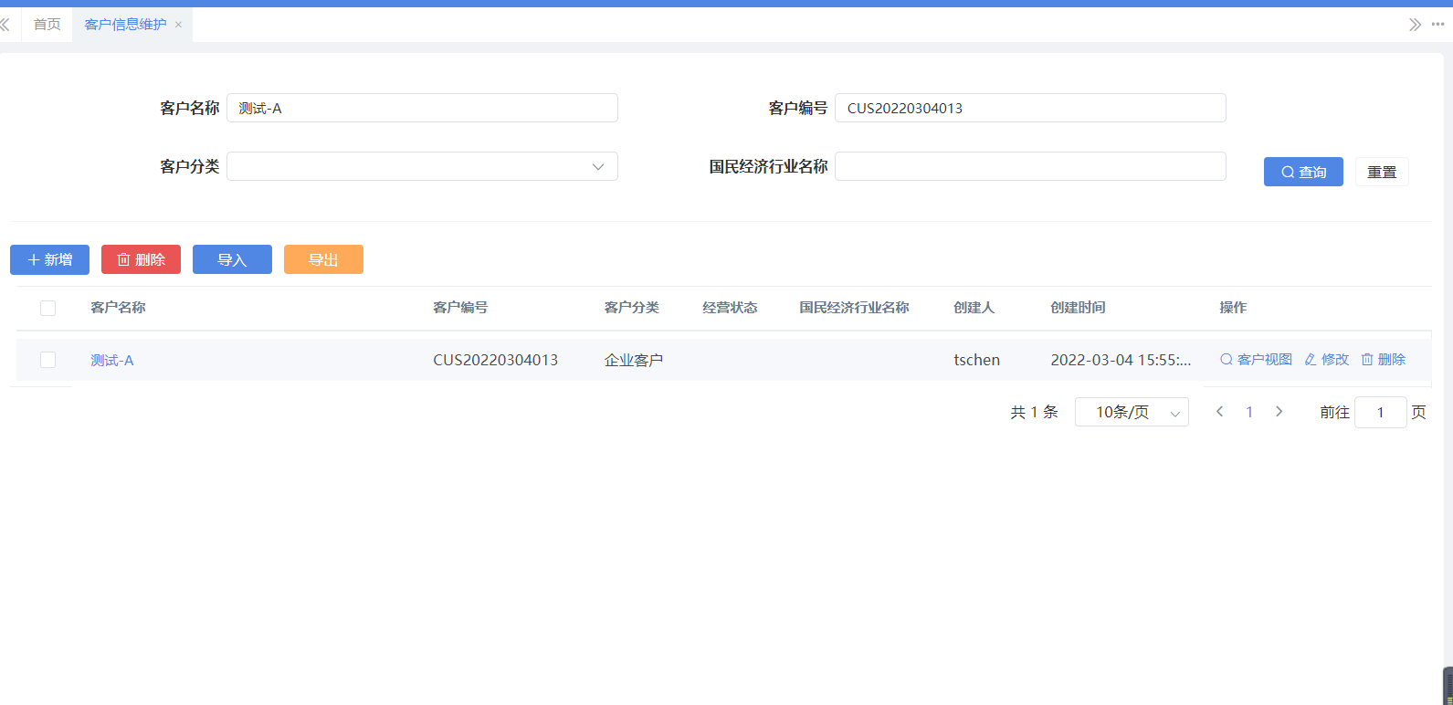
Task: Open the three-dots tab options menu
Action: [1437, 25]
